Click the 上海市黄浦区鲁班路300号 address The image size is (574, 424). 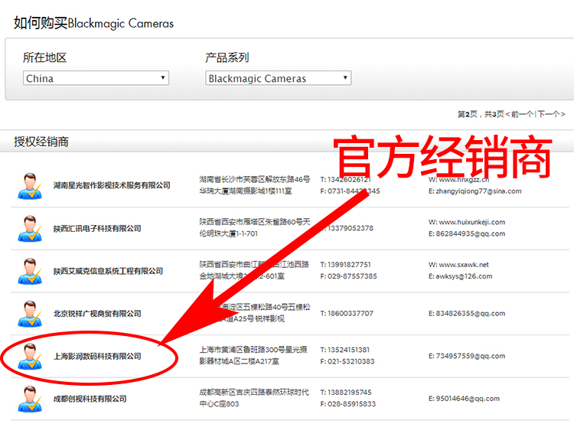tap(253, 355)
